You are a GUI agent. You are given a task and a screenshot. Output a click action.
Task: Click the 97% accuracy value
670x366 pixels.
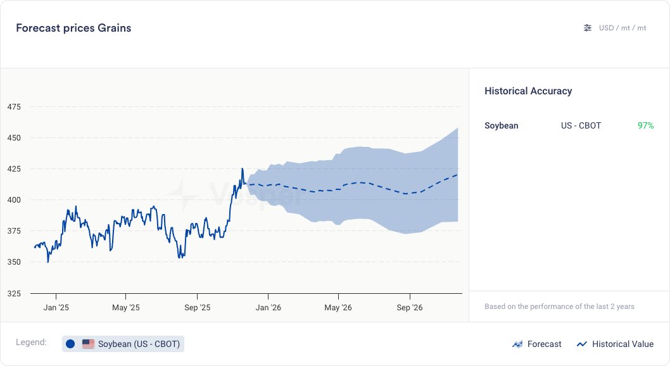pyautogui.click(x=645, y=125)
